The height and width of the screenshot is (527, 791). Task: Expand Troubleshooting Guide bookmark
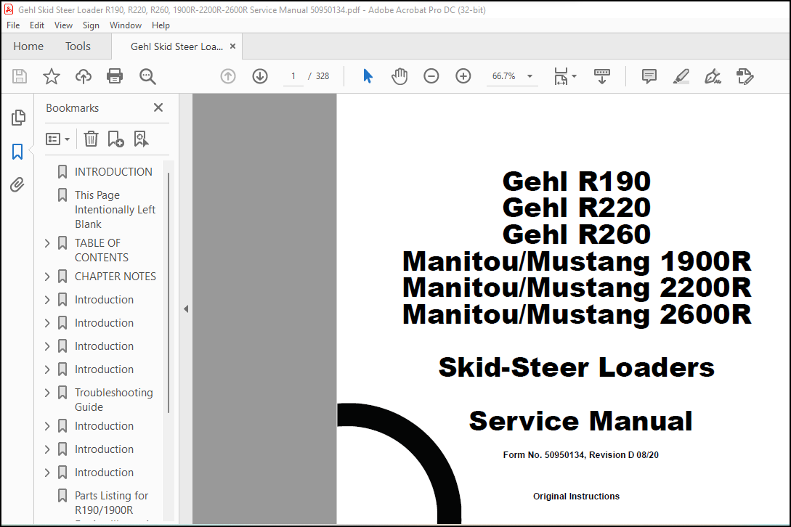point(47,393)
